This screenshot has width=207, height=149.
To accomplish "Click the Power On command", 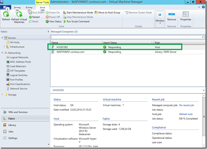I will click(53, 12).
